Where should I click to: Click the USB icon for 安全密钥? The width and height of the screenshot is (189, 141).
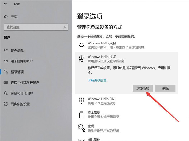click(82, 114)
